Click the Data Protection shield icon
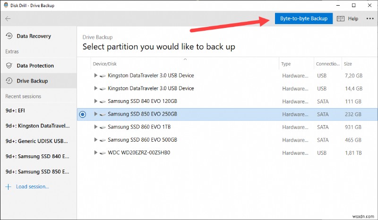 point(9,66)
